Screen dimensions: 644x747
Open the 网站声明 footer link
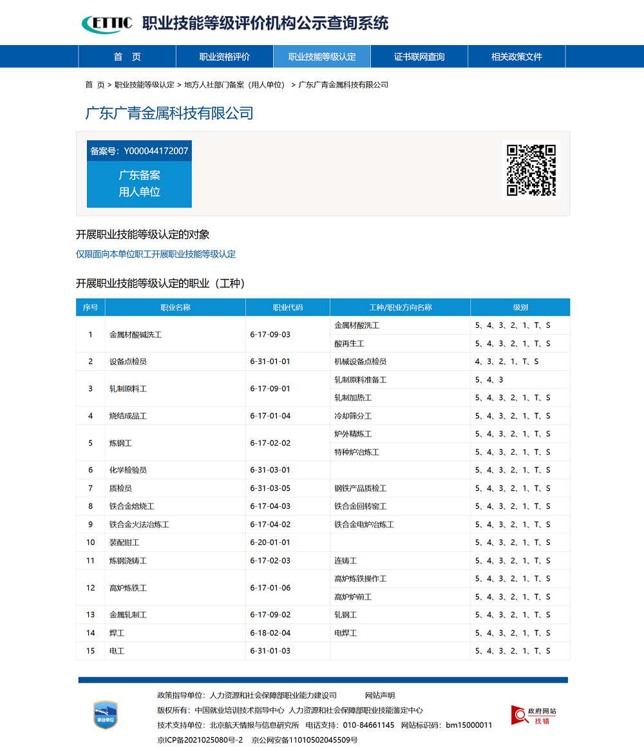click(x=380, y=695)
